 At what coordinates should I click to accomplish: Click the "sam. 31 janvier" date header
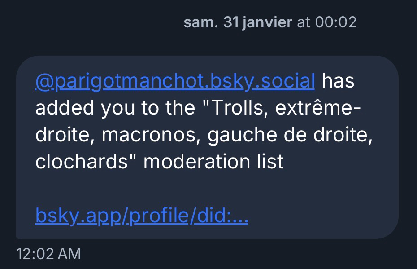[x=238, y=22]
